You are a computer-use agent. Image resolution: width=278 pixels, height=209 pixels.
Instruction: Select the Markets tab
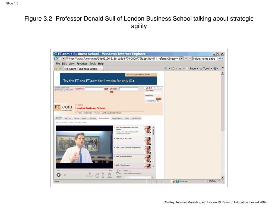click(77, 118)
